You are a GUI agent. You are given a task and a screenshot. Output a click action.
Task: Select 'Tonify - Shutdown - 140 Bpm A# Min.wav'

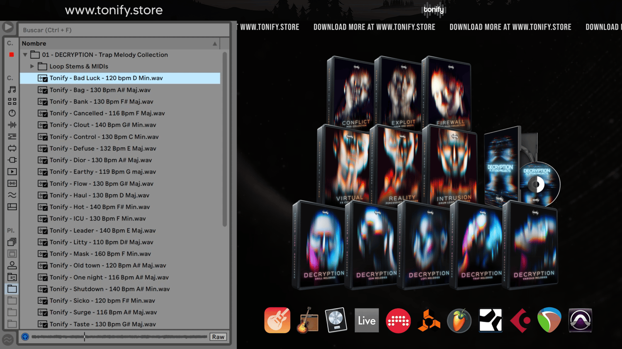(120, 289)
